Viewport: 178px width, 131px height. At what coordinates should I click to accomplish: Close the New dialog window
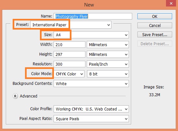[x=171, y=3]
